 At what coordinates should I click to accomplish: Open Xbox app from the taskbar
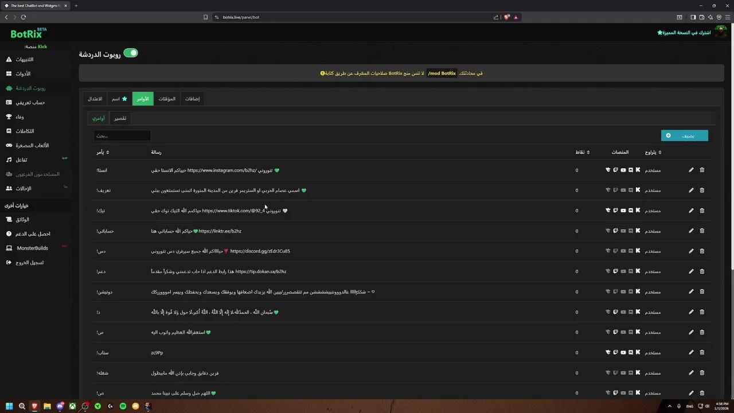(x=72, y=406)
